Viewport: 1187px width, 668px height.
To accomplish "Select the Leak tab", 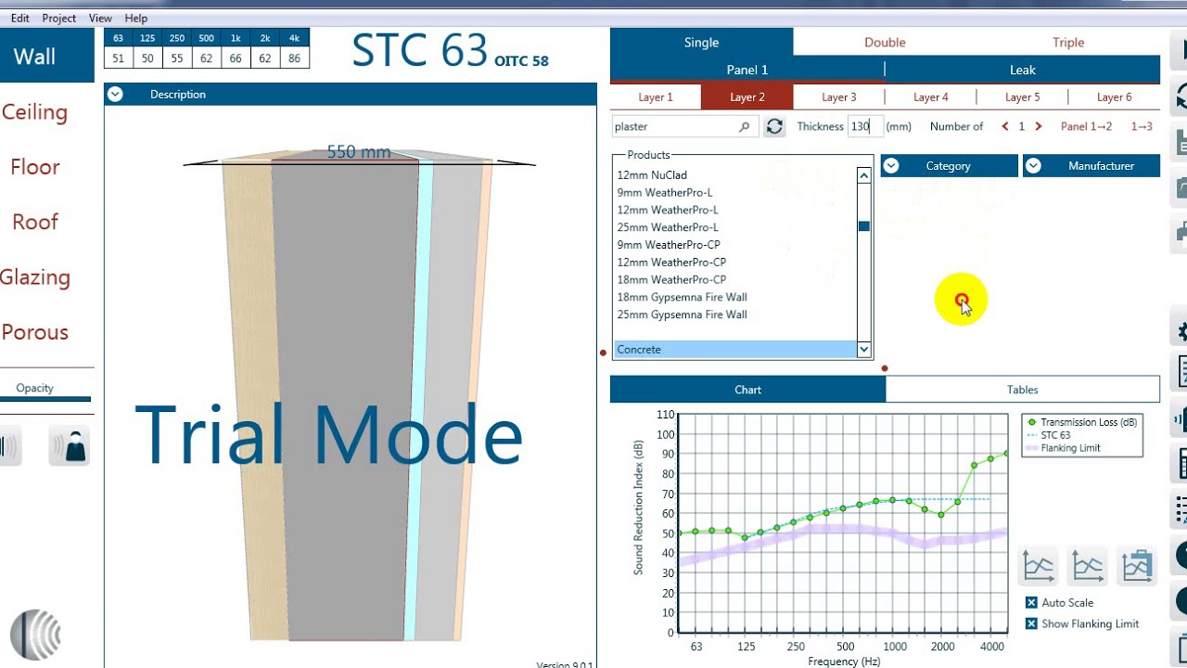I will click(x=1023, y=70).
